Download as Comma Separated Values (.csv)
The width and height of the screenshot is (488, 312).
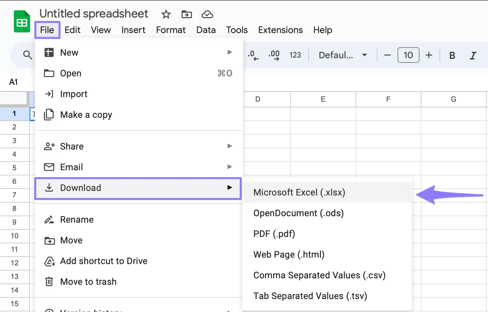click(x=327, y=275)
